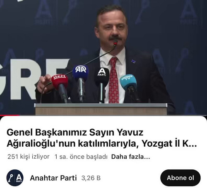Click the '1 sa. önce başladı' text

tap(81, 157)
